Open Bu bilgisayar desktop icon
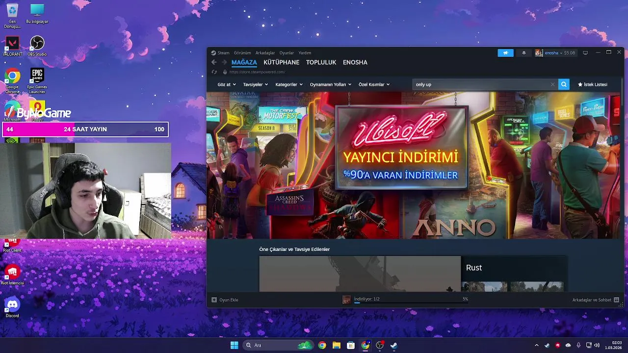The image size is (628, 353). point(37,14)
